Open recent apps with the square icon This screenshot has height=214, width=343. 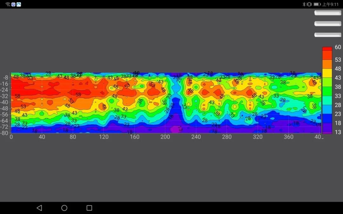[89, 208]
